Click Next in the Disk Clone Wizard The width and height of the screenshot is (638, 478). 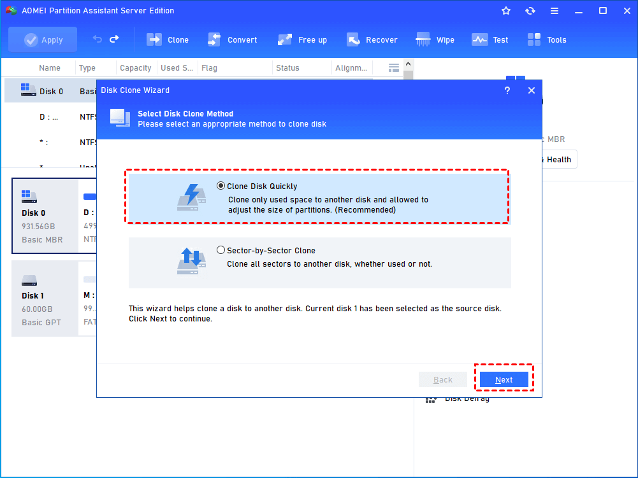pyautogui.click(x=504, y=379)
